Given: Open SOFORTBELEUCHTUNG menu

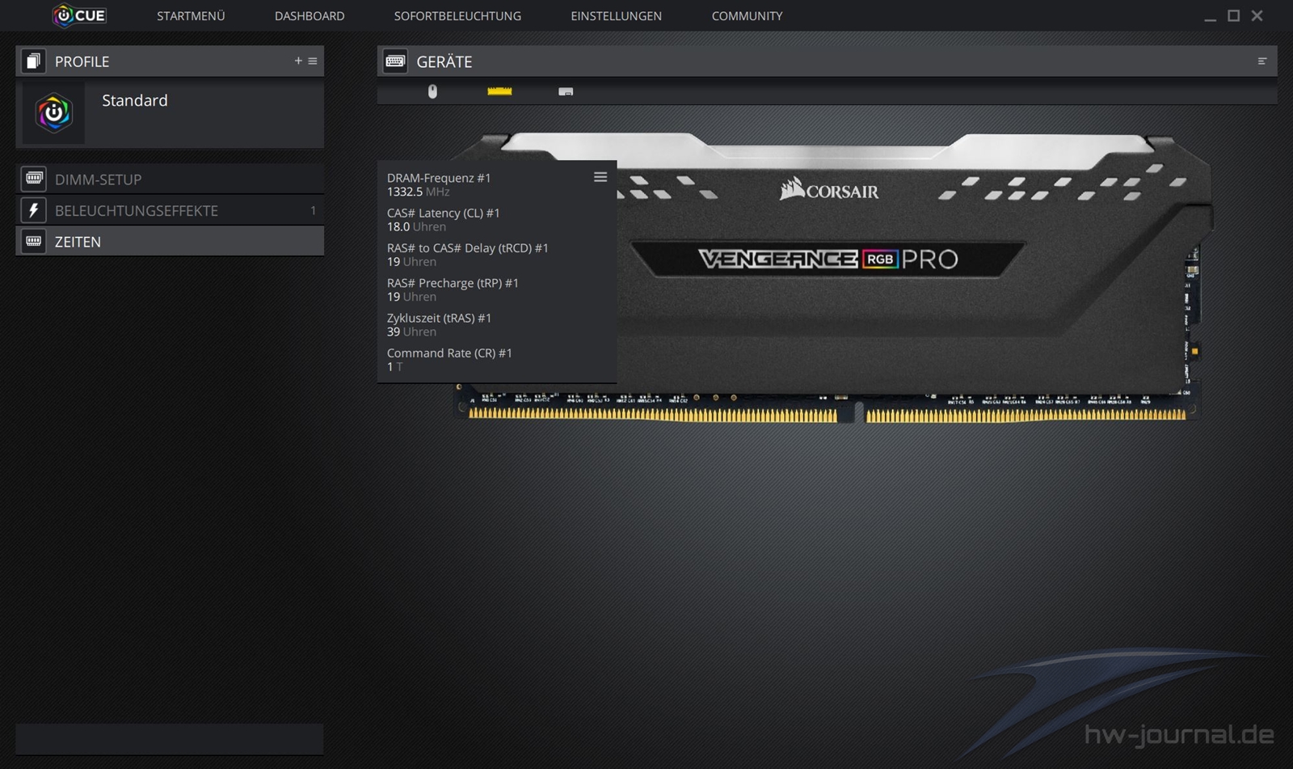Looking at the screenshot, I should [457, 16].
